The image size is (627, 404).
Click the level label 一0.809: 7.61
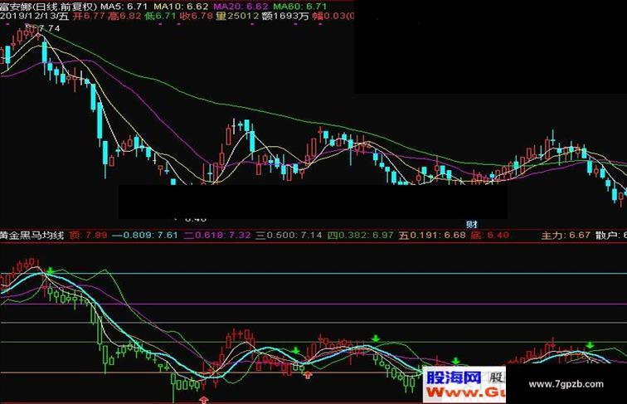(145, 236)
